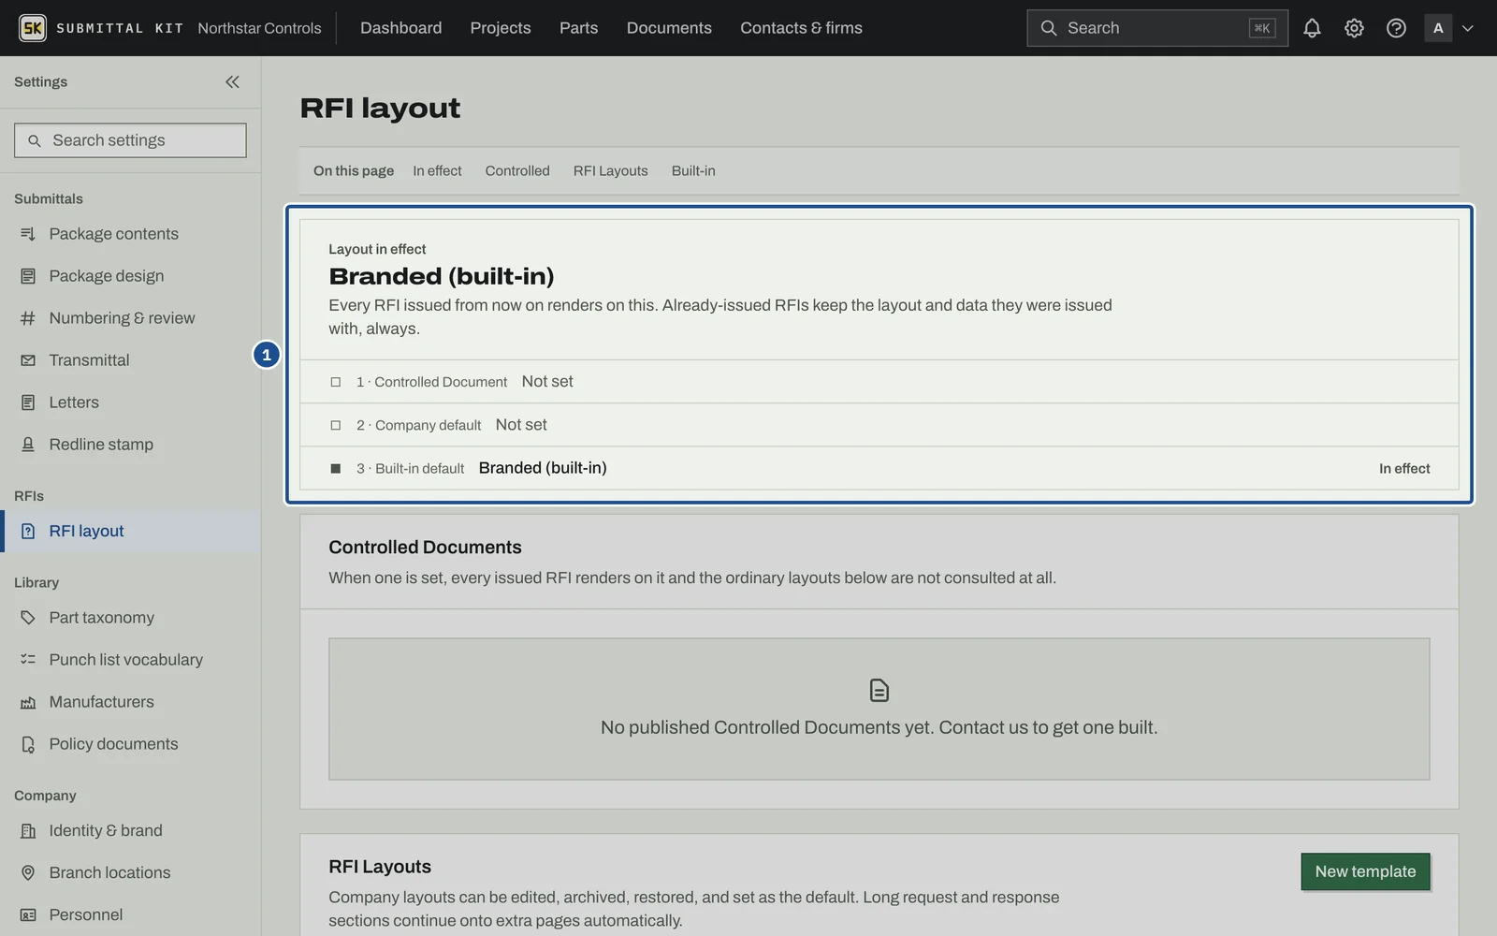Image resolution: width=1497 pixels, height=936 pixels.
Task: Open Punch list vocabulary
Action: (x=130, y=660)
